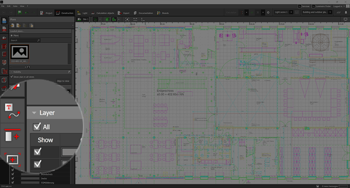Screen dimensions: 350x188
Task: Select the 3D cube view sidebar icon
Action: tap(4, 80)
